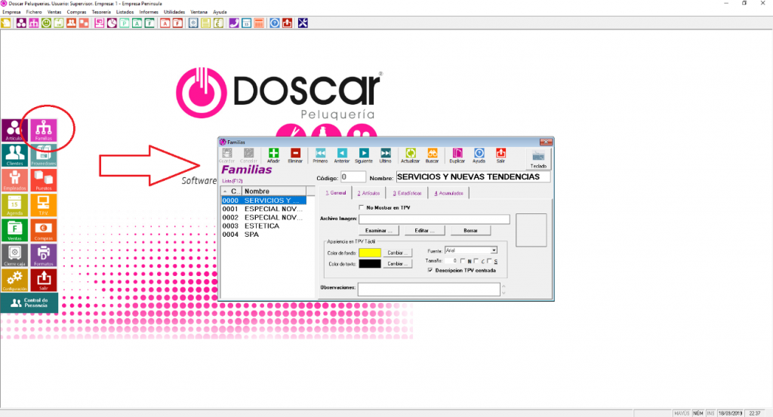773x417 pixels.
Task: Open the Listados menu
Action: (x=125, y=12)
